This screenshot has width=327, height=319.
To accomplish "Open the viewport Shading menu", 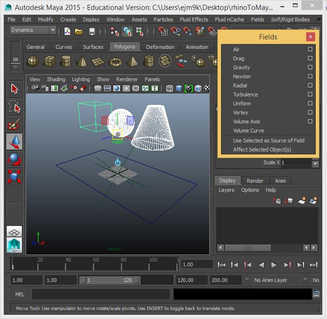I will 56,79.
